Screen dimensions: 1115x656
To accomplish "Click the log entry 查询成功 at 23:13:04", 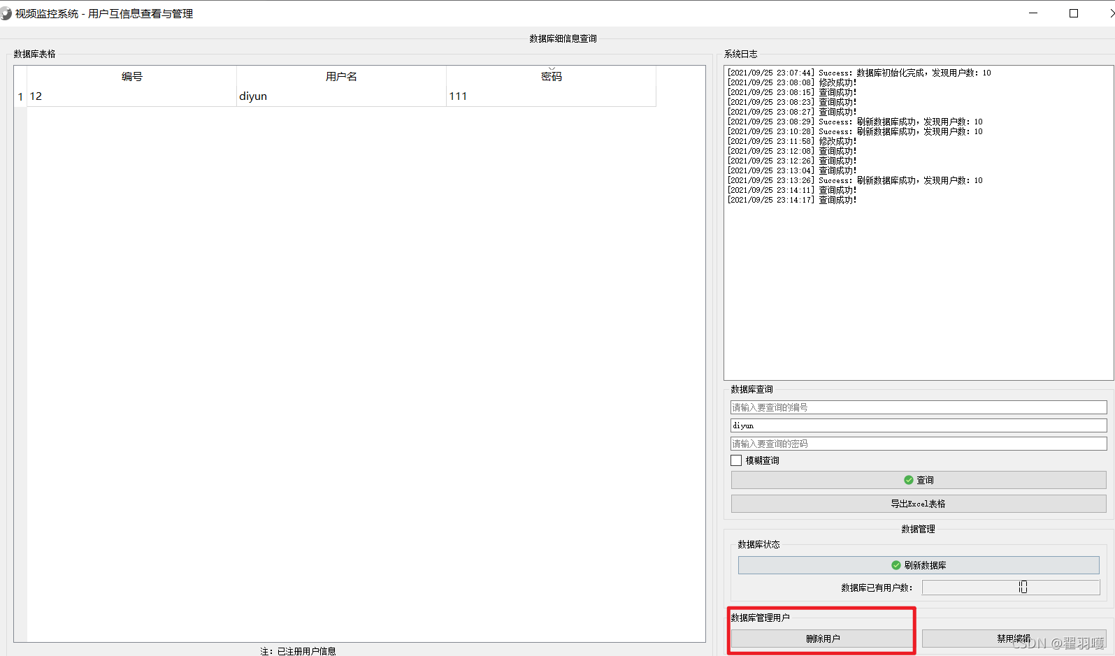I will tap(792, 170).
